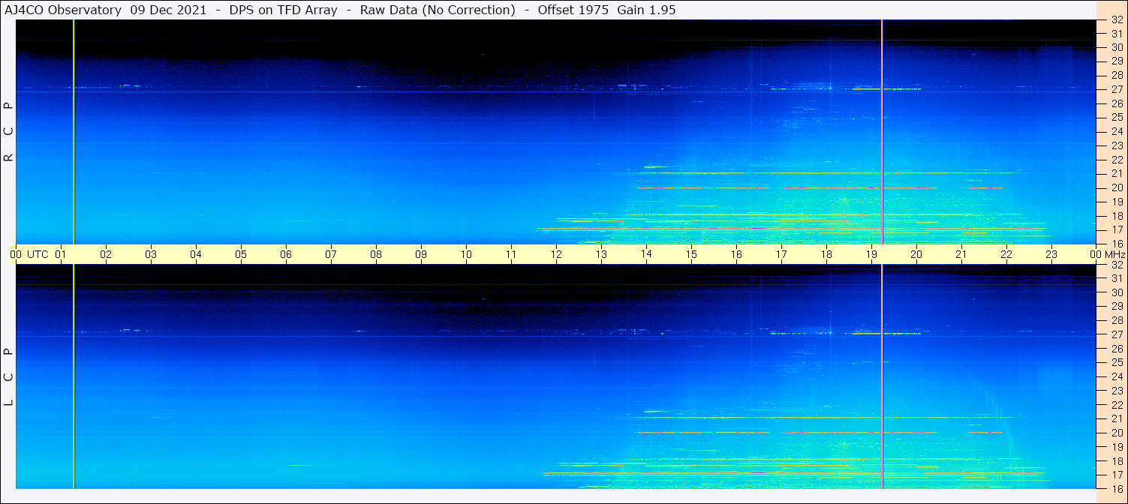Select the 04 hour tick label
Screen dimensions: 1128x504
pos(196,254)
